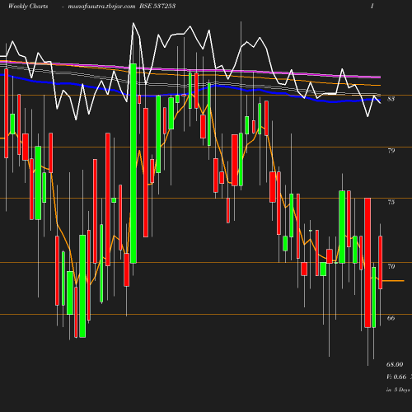Click the 'BSE 537253' symbol label
This screenshot has width=412, height=412.
[157, 6]
